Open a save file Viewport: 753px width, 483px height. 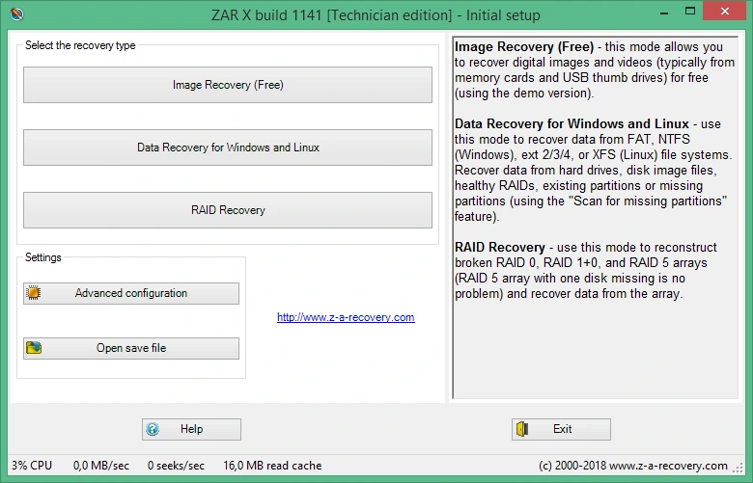click(131, 348)
